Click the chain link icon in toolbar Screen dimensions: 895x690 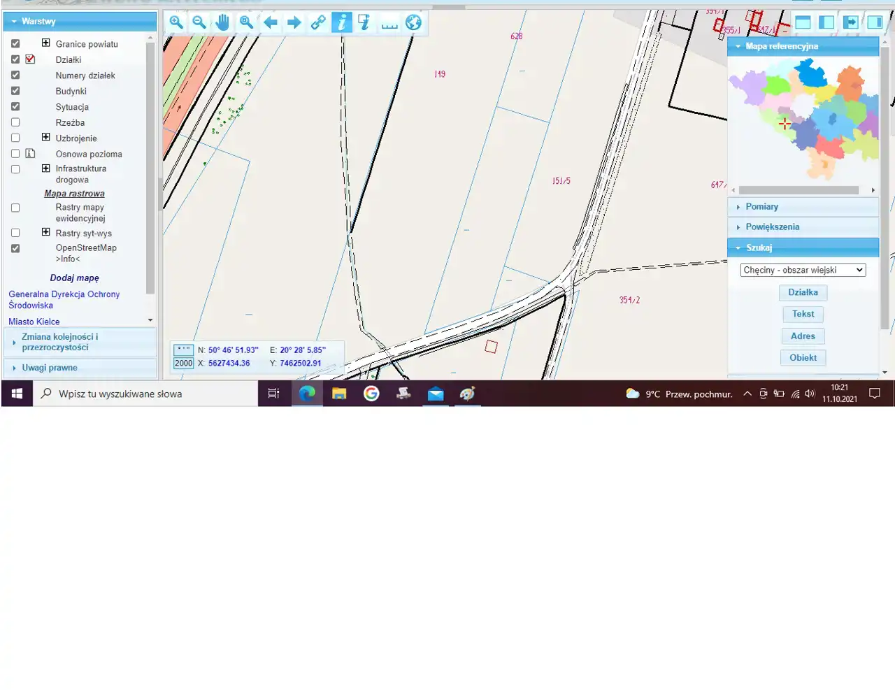point(318,22)
